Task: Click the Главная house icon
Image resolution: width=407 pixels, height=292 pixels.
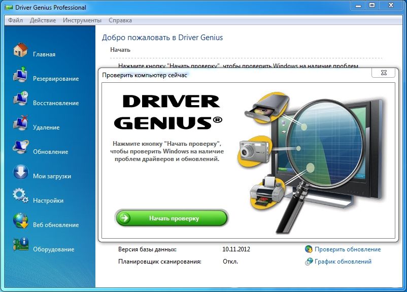Action: (20, 50)
